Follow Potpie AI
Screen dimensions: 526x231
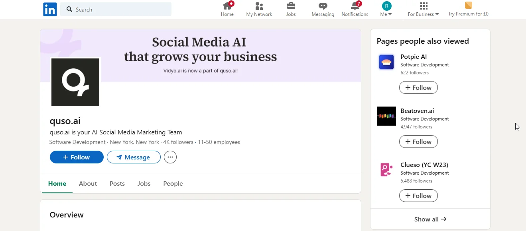click(418, 87)
